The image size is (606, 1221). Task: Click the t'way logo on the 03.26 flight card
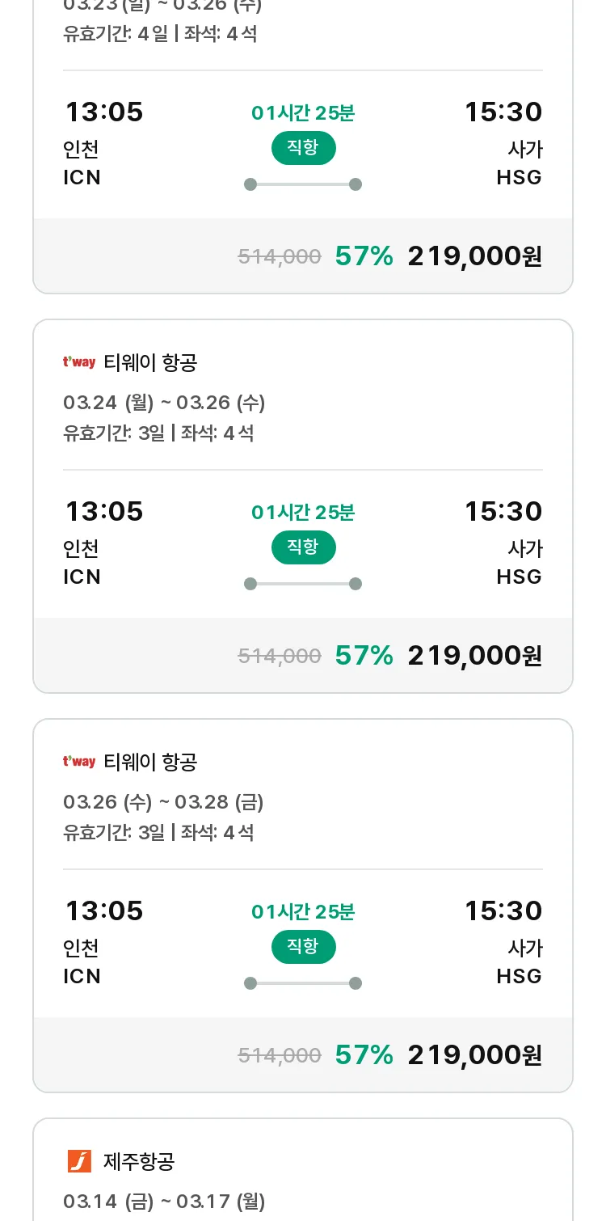[x=79, y=762]
